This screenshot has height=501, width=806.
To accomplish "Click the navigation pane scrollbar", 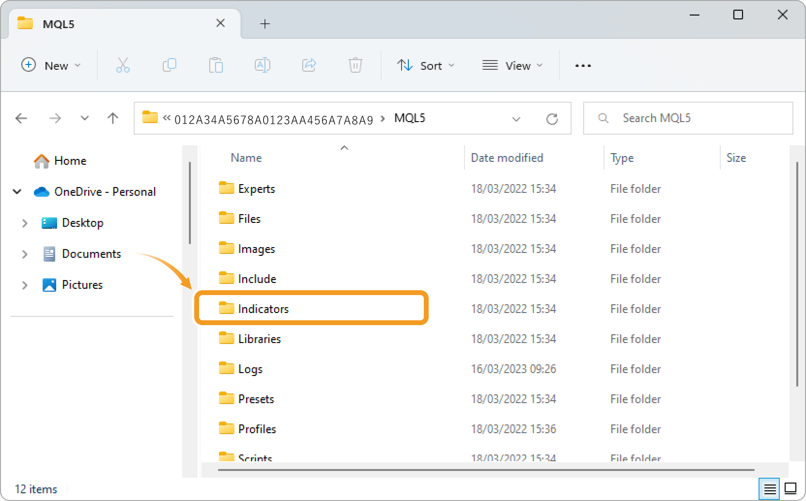I will pyautogui.click(x=190, y=203).
